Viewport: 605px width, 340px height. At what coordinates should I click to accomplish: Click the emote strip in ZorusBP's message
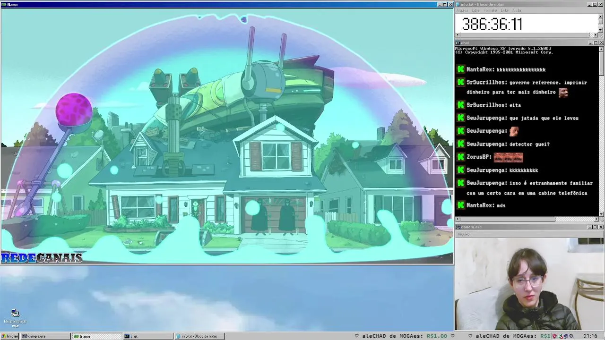point(508,157)
